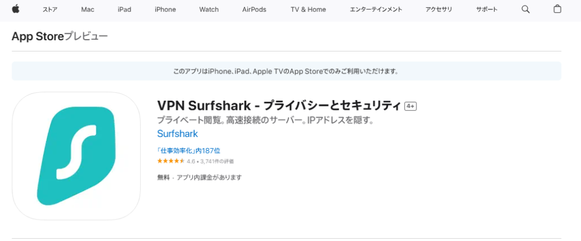Screen dimensions: 581x241
Task: Open the エンターテインメント menu
Action: (x=376, y=10)
